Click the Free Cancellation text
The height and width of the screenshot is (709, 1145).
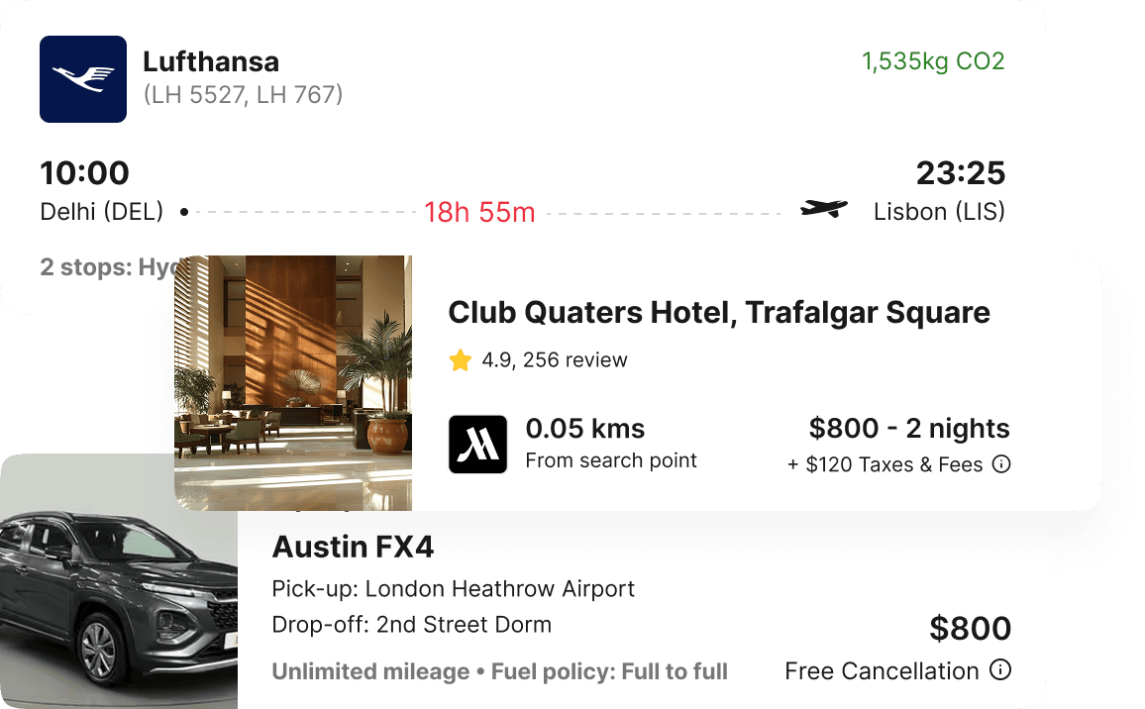tap(882, 671)
